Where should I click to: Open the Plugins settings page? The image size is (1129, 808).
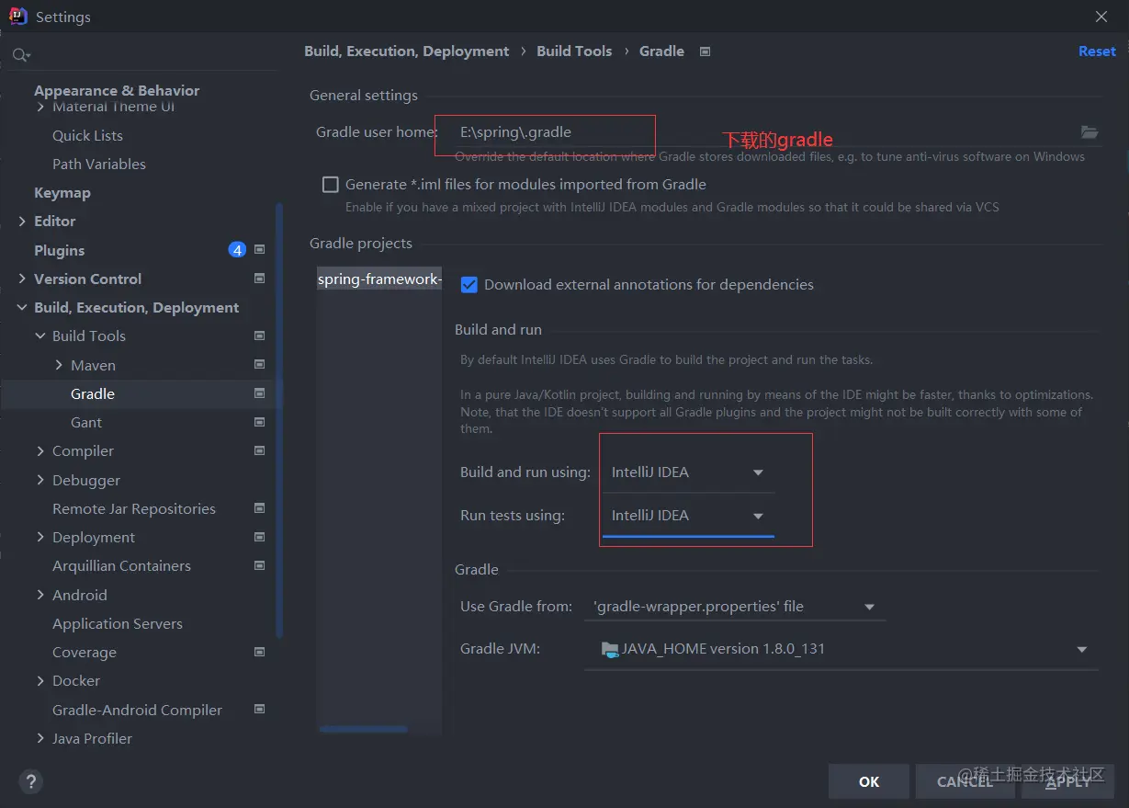click(x=60, y=250)
